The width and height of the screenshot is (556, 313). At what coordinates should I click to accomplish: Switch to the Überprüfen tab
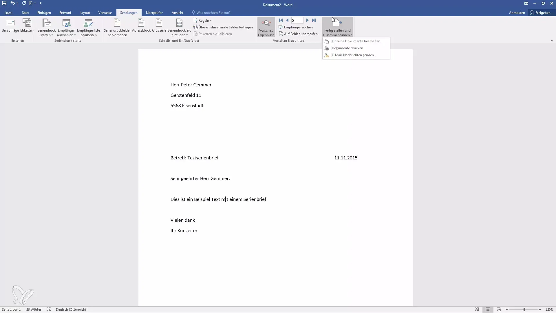155,13
